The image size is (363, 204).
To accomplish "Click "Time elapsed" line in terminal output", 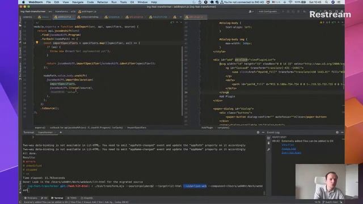I will tap(44, 178).
